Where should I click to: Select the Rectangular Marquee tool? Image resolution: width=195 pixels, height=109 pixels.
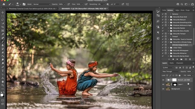point(3,16)
